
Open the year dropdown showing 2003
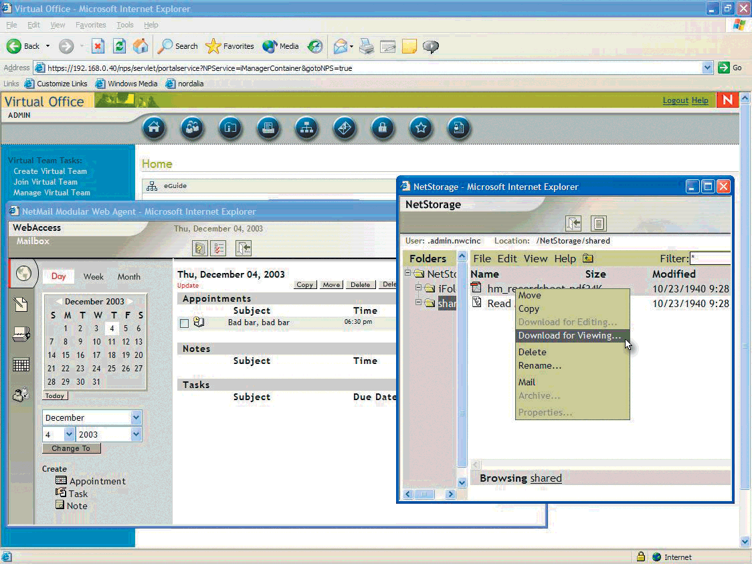click(x=136, y=434)
